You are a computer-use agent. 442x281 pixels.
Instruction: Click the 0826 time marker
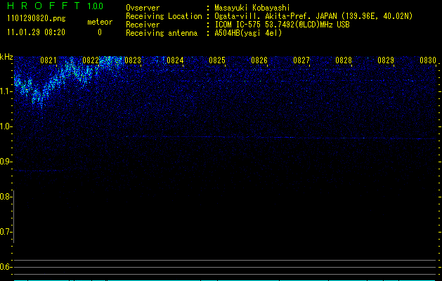(259, 60)
